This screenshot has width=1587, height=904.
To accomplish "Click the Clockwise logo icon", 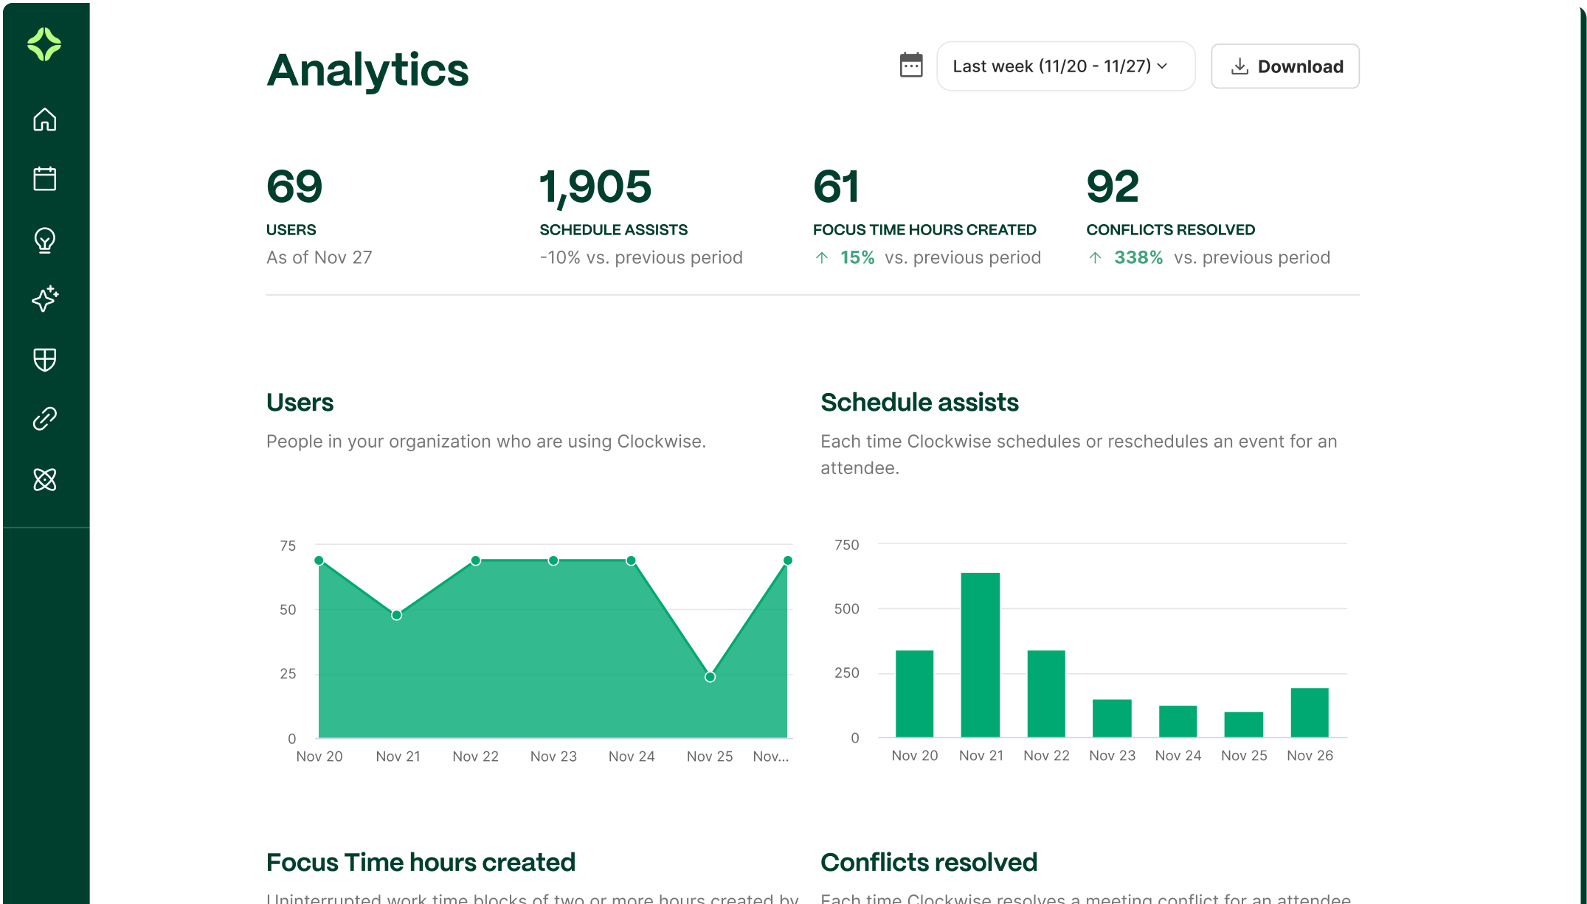I will pyautogui.click(x=44, y=44).
